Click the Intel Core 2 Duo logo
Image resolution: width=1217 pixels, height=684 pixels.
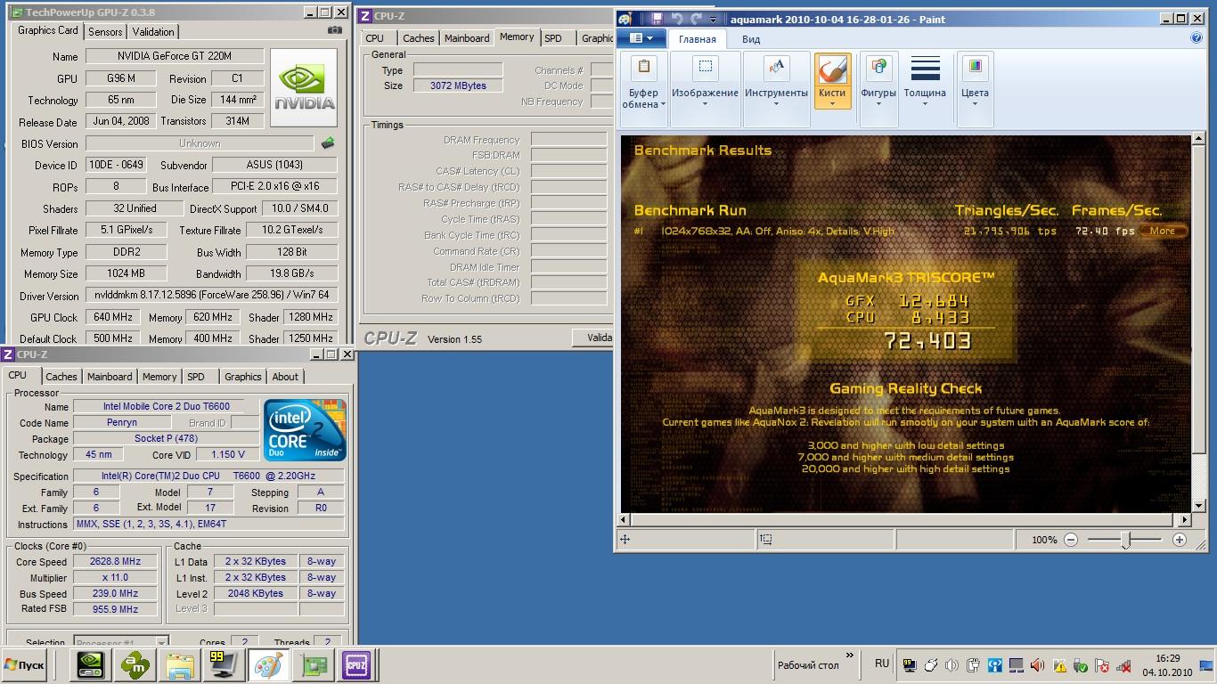coord(305,430)
